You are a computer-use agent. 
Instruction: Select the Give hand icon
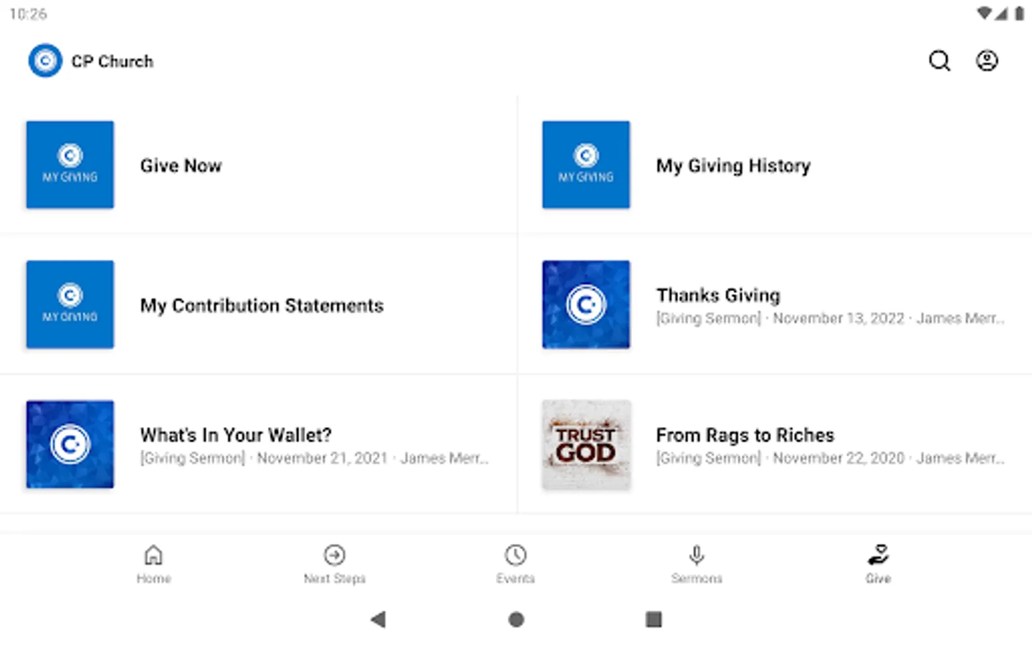[879, 563]
